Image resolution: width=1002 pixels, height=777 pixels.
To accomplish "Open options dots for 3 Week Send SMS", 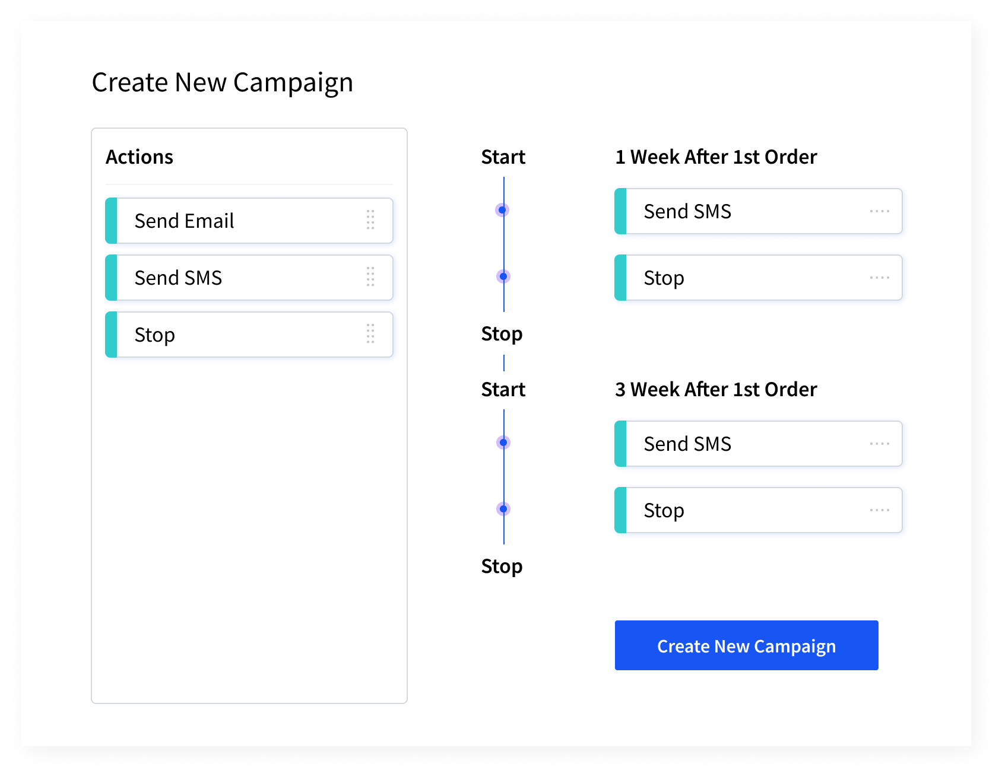I will [880, 444].
